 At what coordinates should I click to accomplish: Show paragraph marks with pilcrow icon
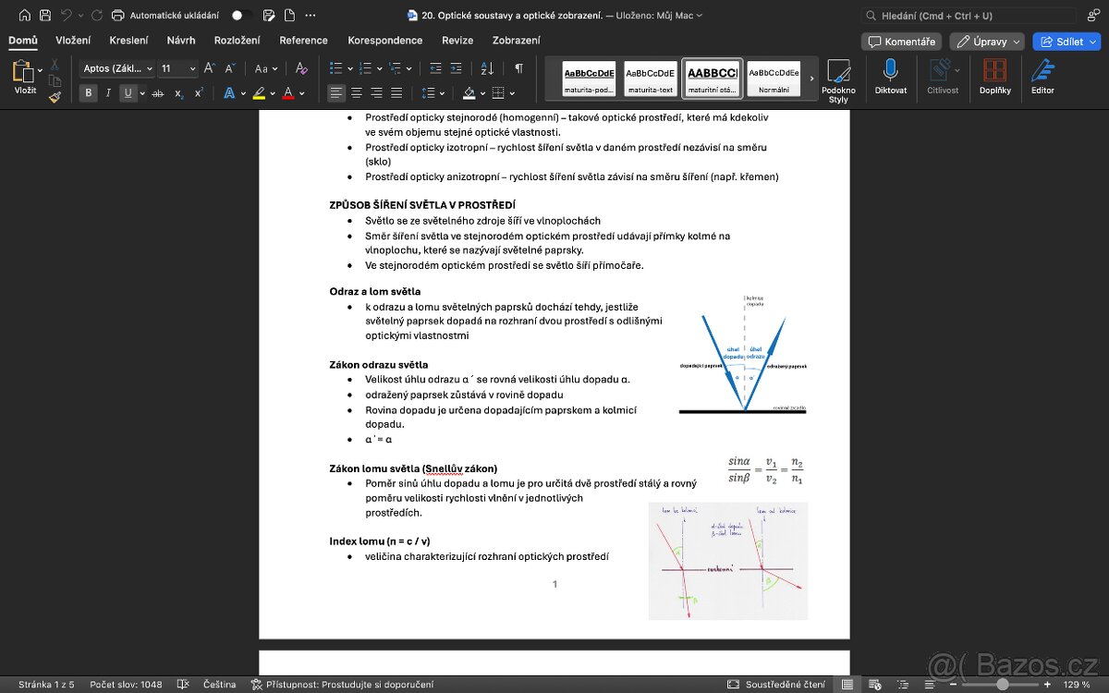[519, 68]
